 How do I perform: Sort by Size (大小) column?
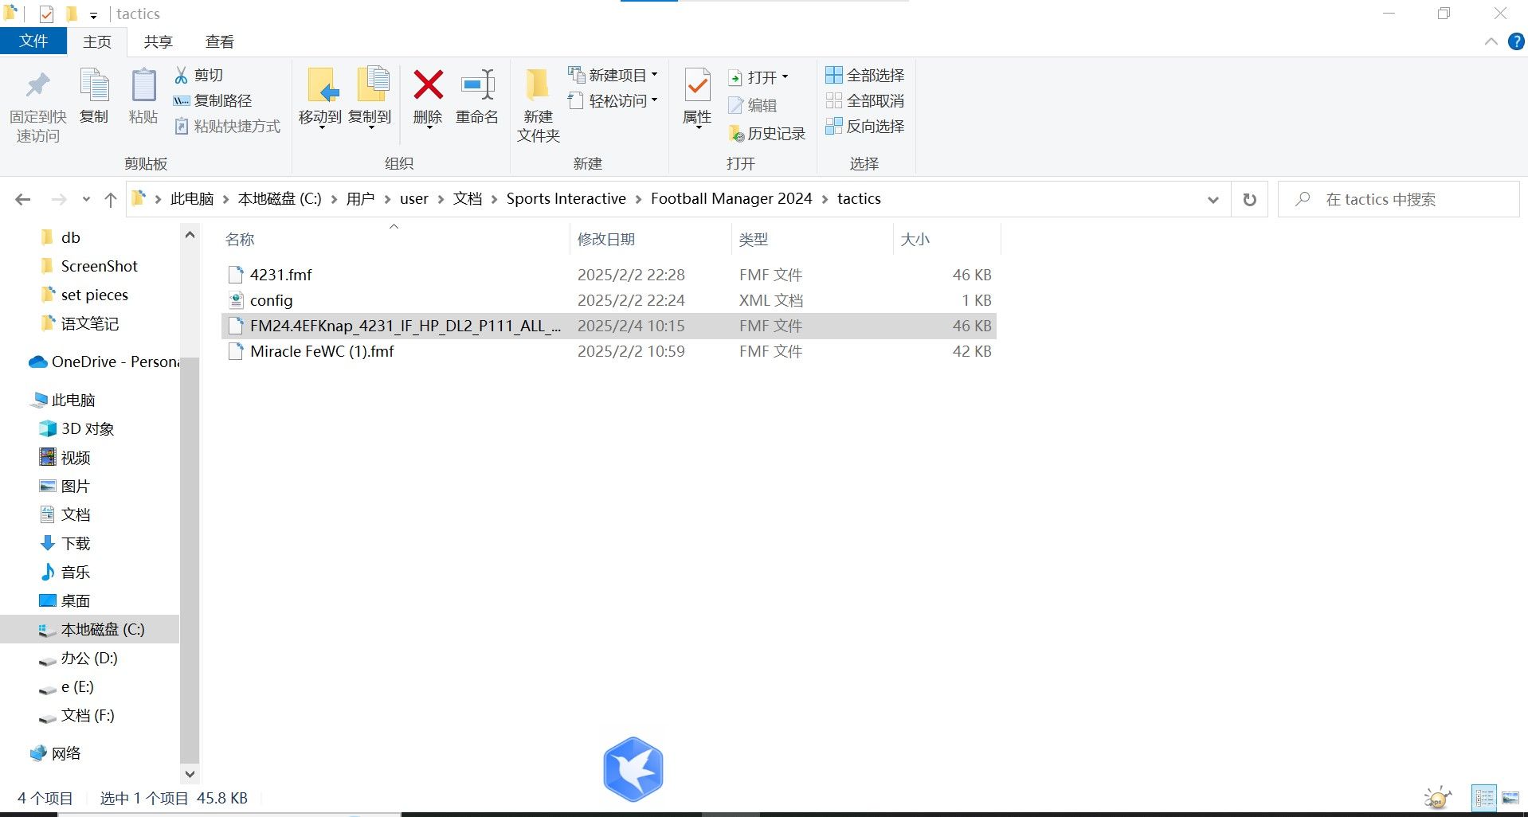915,239
